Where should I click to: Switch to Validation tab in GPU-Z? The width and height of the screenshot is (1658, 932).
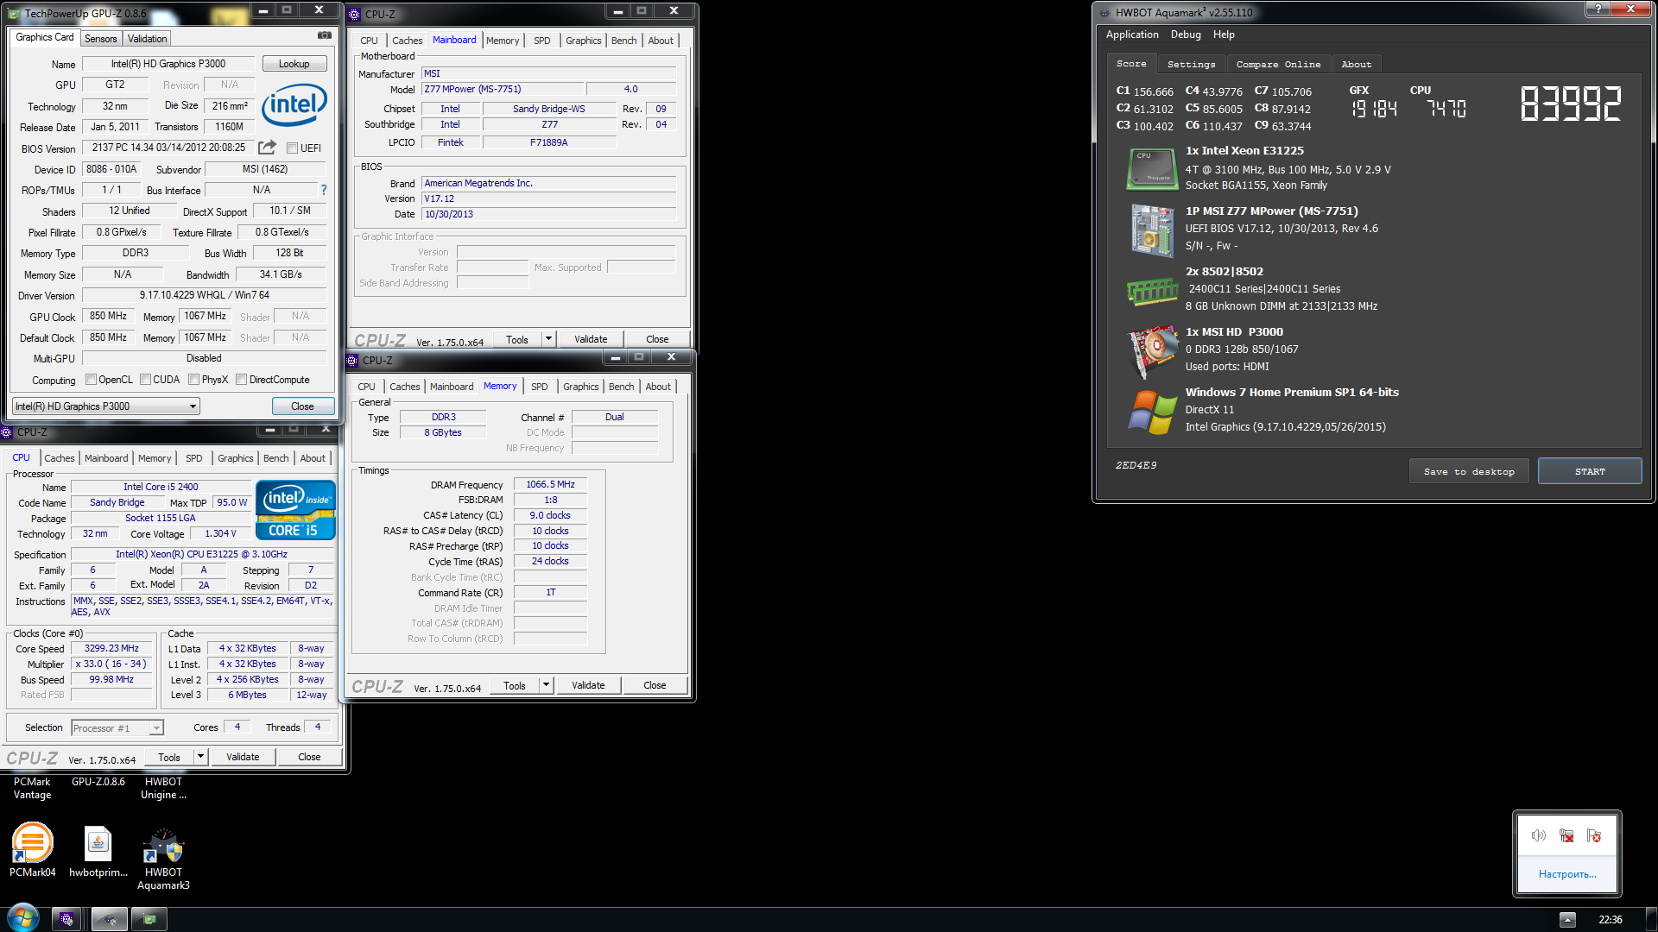(147, 38)
